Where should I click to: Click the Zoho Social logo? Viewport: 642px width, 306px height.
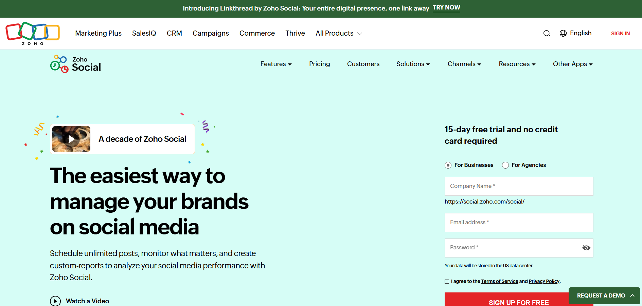point(76,64)
